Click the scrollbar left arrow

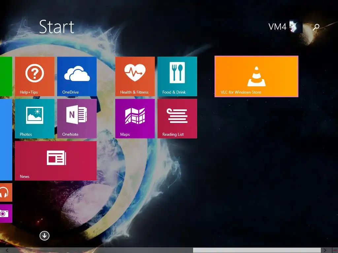click(x=7, y=250)
